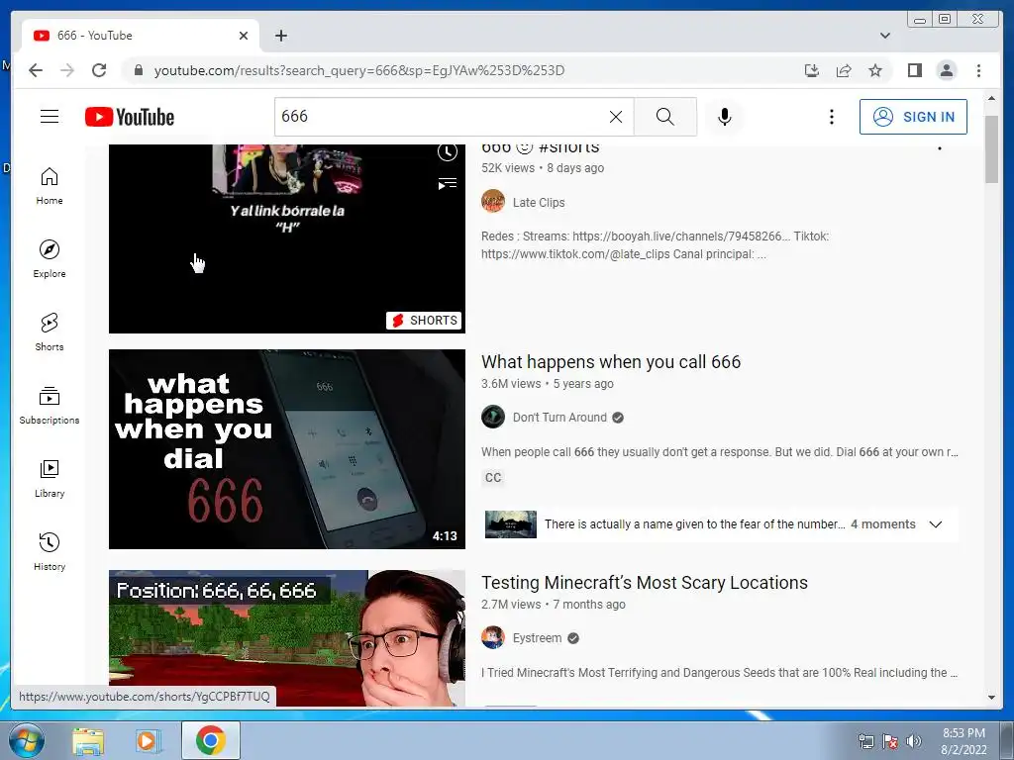This screenshot has width=1014, height=760.
Task: Select the 666 - YouTube tab
Action: click(x=141, y=36)
